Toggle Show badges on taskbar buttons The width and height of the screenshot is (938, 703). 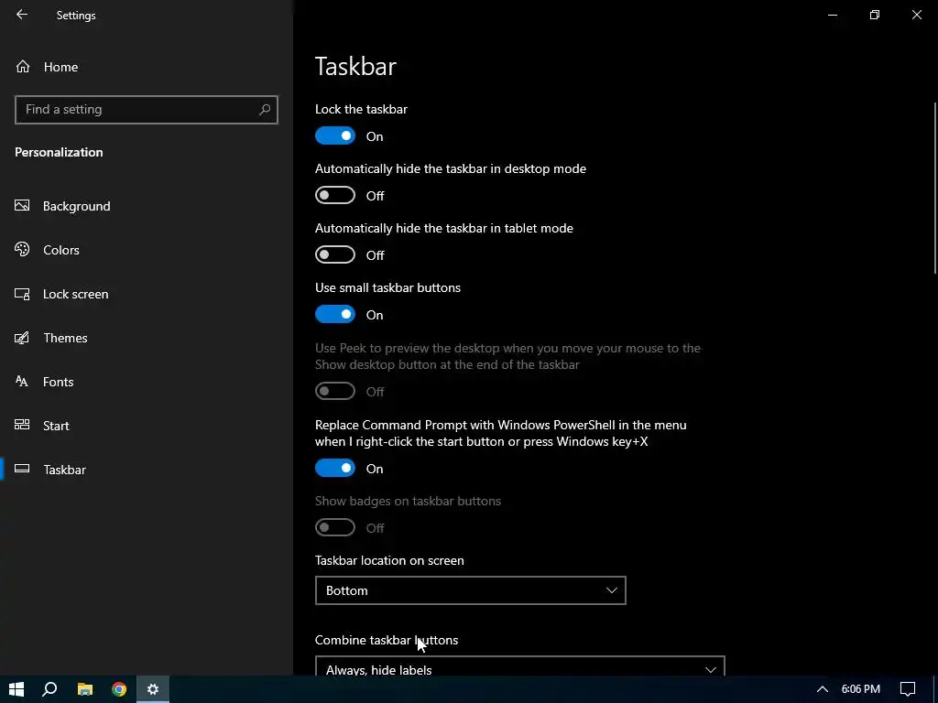[x=335, y=527]
